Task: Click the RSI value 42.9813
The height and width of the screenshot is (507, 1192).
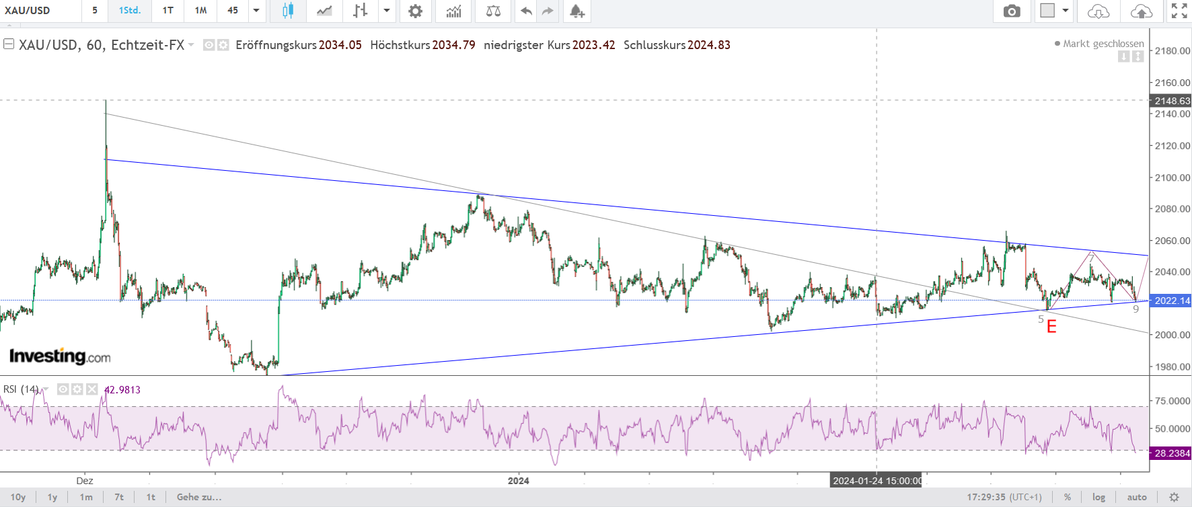Action: [122, 390]
